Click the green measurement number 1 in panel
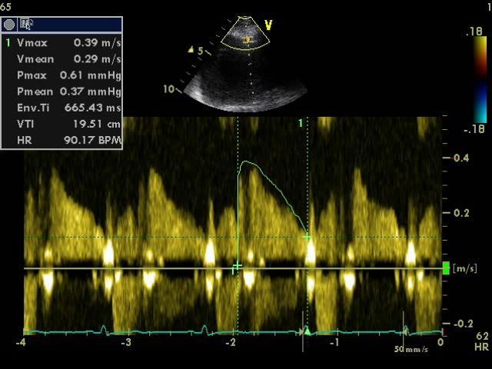The height and width of the screenshot is (369, 492). click(x=8, y=43)
